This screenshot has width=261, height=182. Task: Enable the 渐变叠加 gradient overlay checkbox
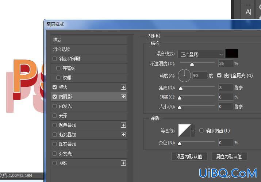55,135
